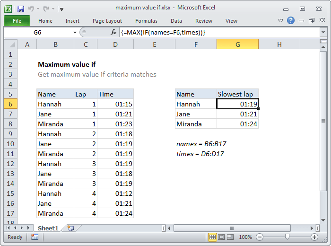The height and width of the screenshot is (246, 331).
Task: Open the Undo history dropdown arrow
Action: [x=38, y=9]
